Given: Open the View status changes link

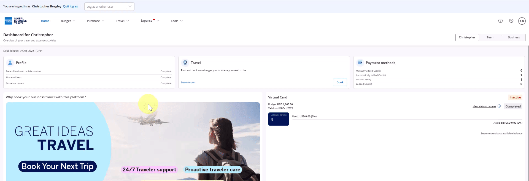Looking at the screenshot, I should [484, 106].
